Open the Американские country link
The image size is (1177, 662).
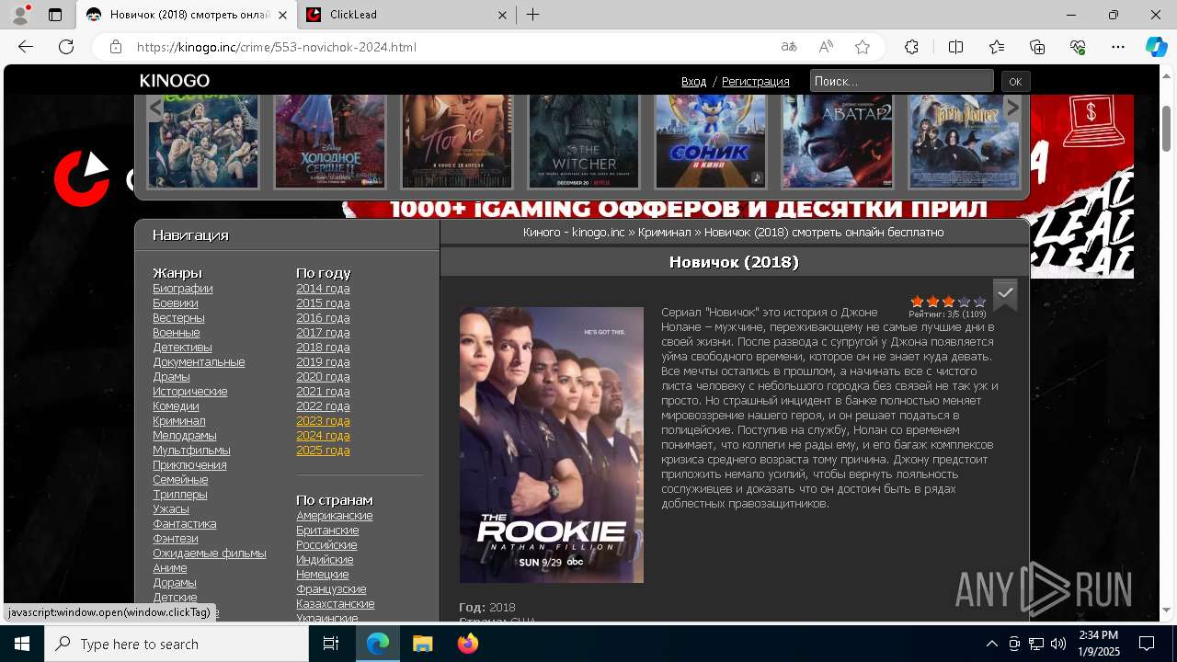(x=335, y=515)
